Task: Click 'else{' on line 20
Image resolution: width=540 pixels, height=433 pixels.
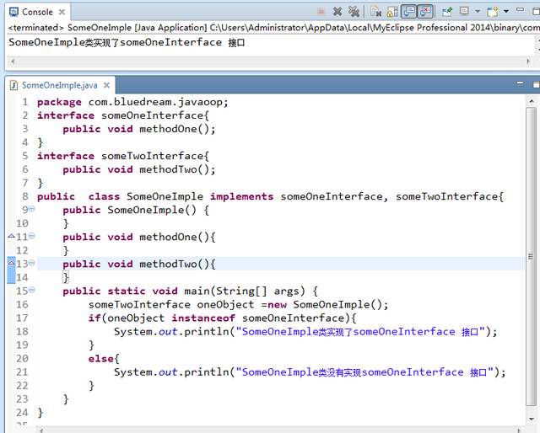Action: pyautogui.click(x=104, y=359)
